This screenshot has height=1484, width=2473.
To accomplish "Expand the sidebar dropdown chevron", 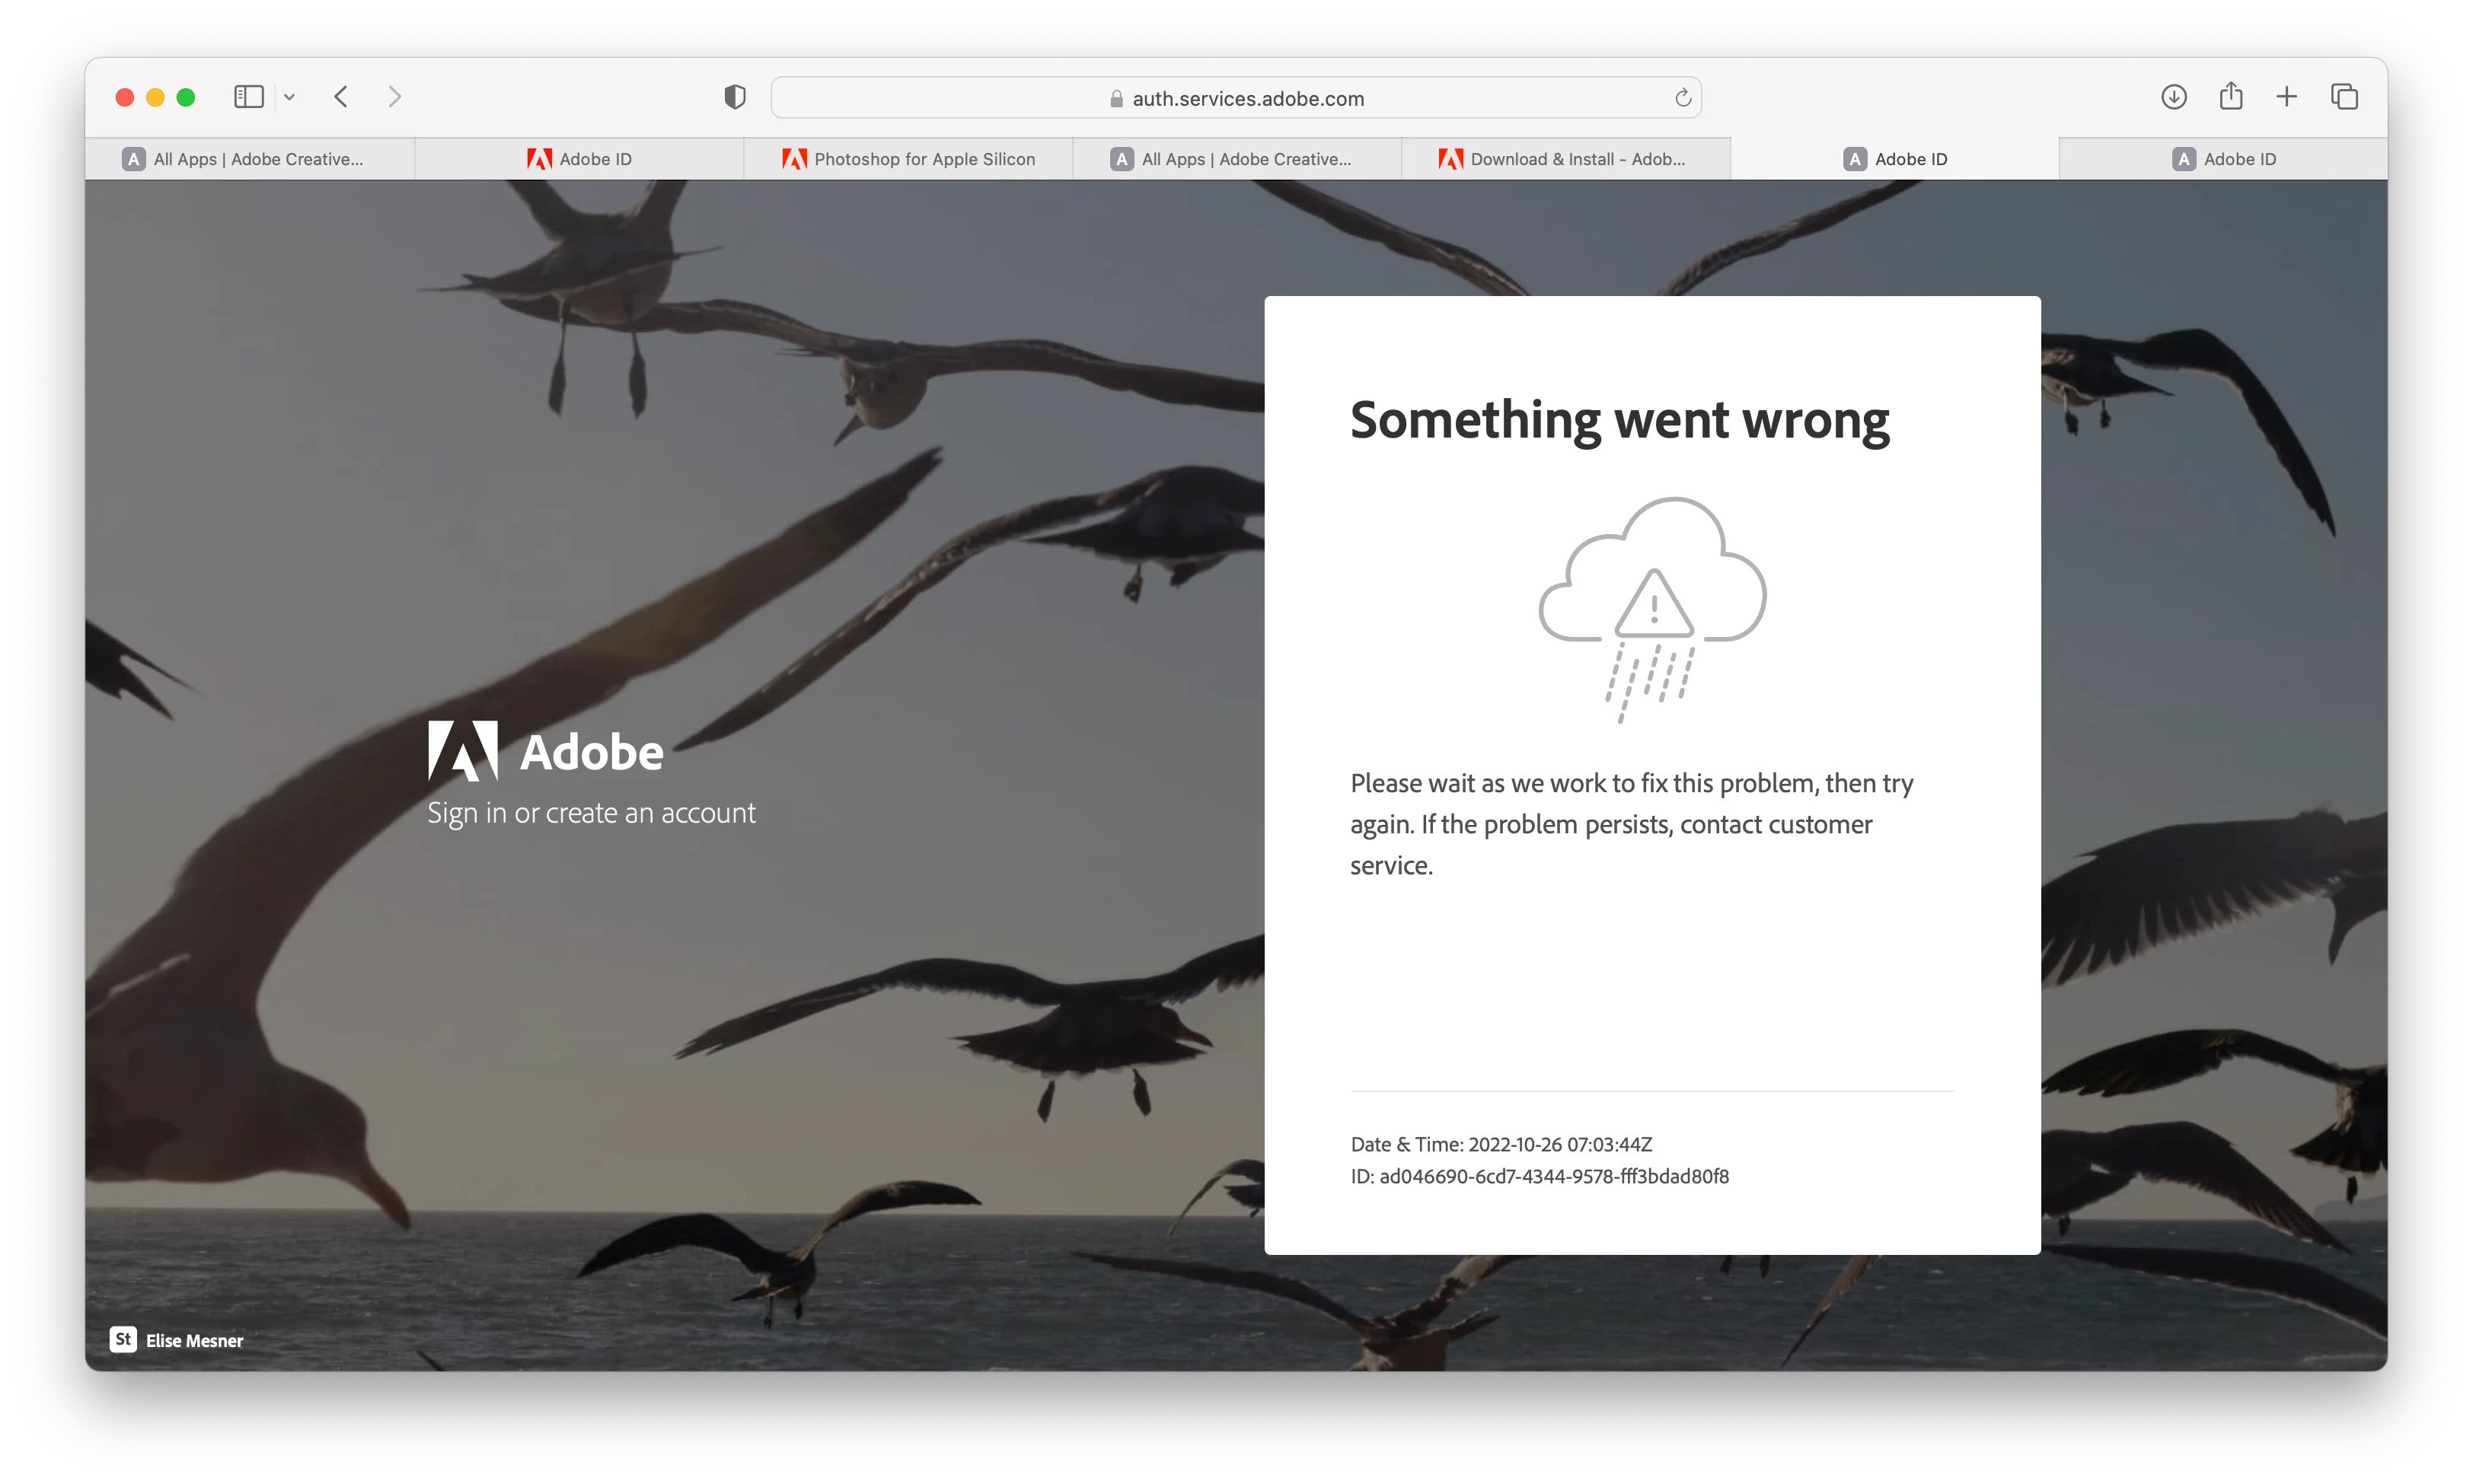I will [289, 97].
